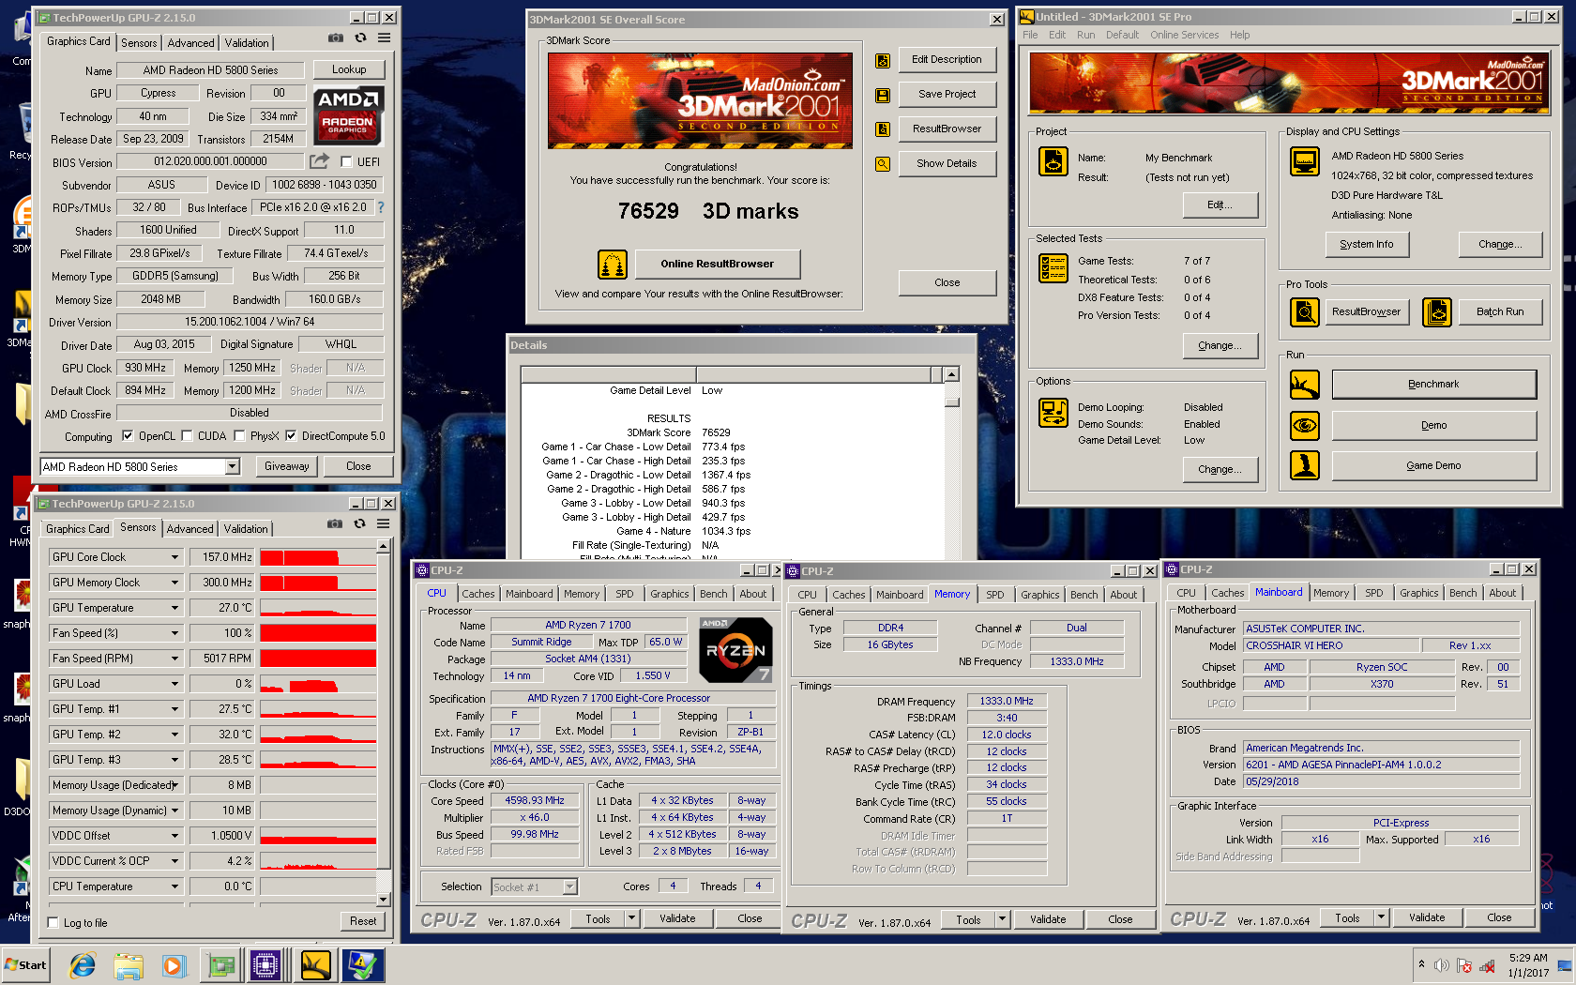Screen dimensions: 1576x985
Task: Open Windows Media Player from the taskbar
Action: (x=174, y=964)
